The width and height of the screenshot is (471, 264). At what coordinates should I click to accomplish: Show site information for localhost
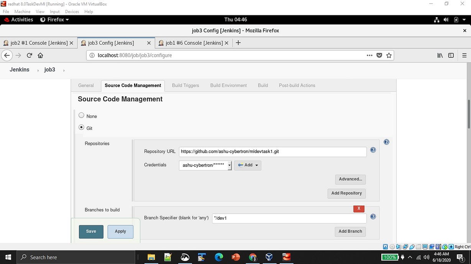pyautogui.click(x=92, y=55)
